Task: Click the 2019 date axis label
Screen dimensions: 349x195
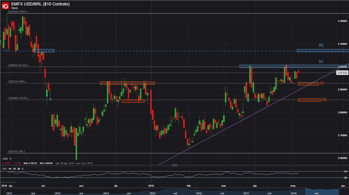Action: pyautogui.click(x=151, y=186)
